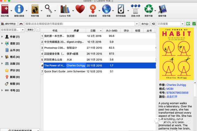Click the green copy saved search icon

(x=188, y=24)
